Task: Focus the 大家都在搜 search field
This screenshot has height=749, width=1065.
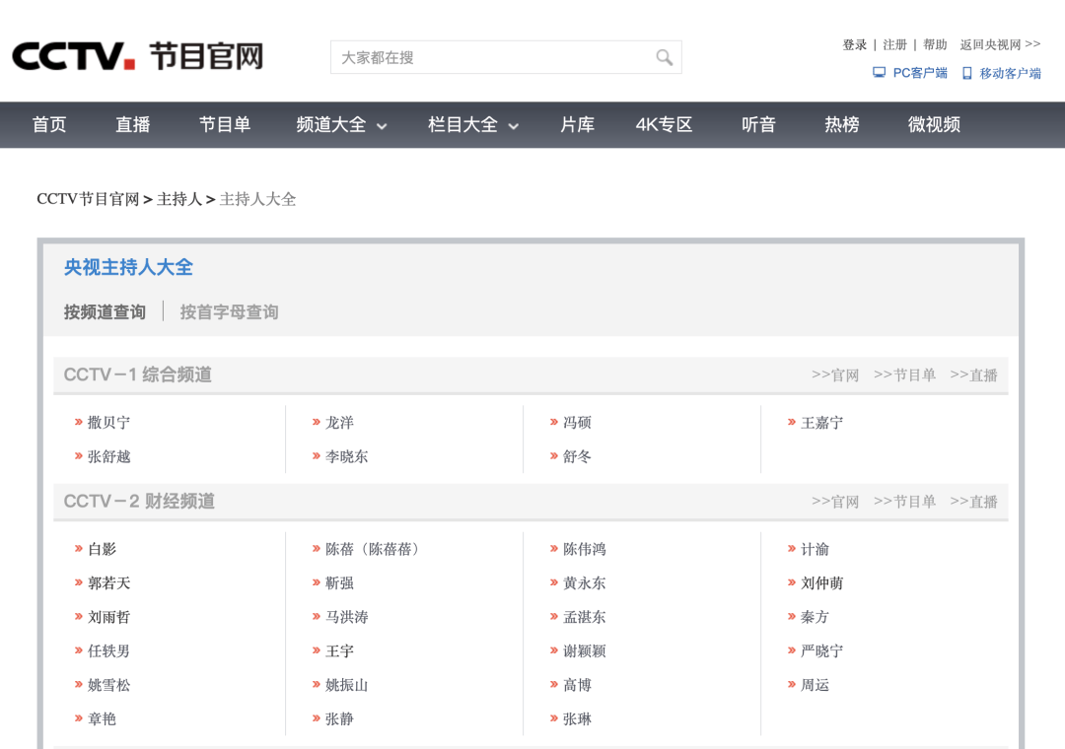Action: 506,57
